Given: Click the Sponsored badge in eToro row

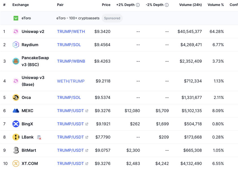Looking at the screenshot, I should [112, 18].
